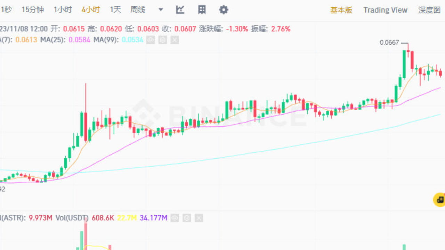The width and height of the screenshot is (445, 250).
Task: Open the 深度图 depth chart tab
Action: (x=429, y=10)
